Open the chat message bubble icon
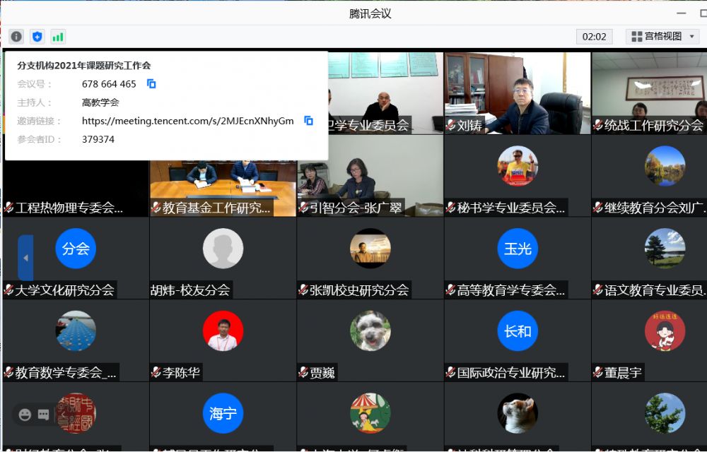Image resolution: width=707 pixels, height=452 pixels. point(43,415)
